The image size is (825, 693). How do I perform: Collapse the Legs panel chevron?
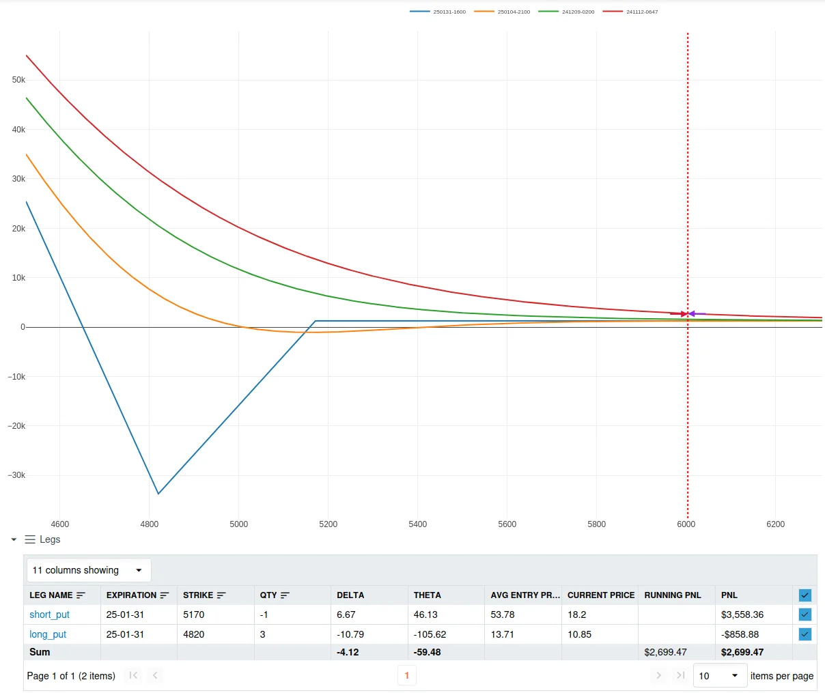pyautogui.click(x=12, y=539)
